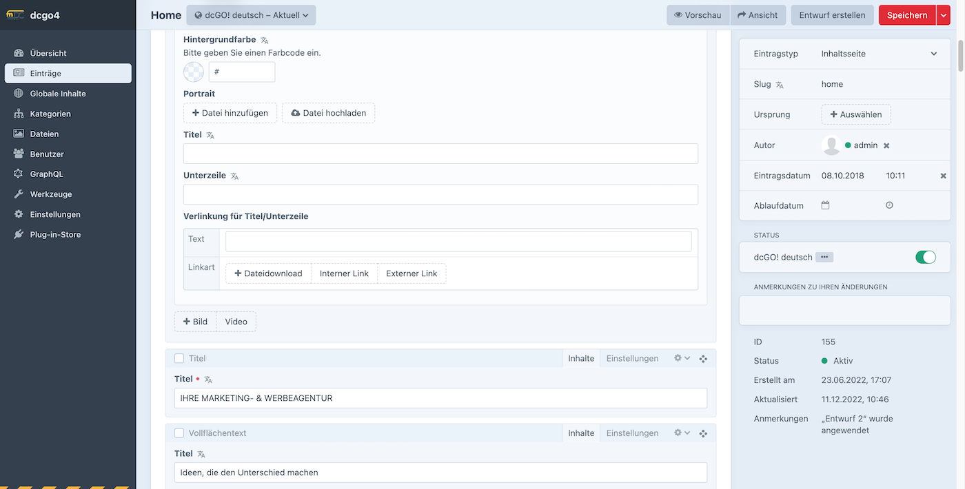This screenshot has height=489, width=965.
Task: Open Ablaufdatum calendar icon
Action: click(825, 205)
